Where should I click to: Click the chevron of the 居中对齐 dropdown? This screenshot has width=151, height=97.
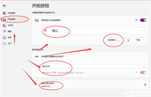144,66
